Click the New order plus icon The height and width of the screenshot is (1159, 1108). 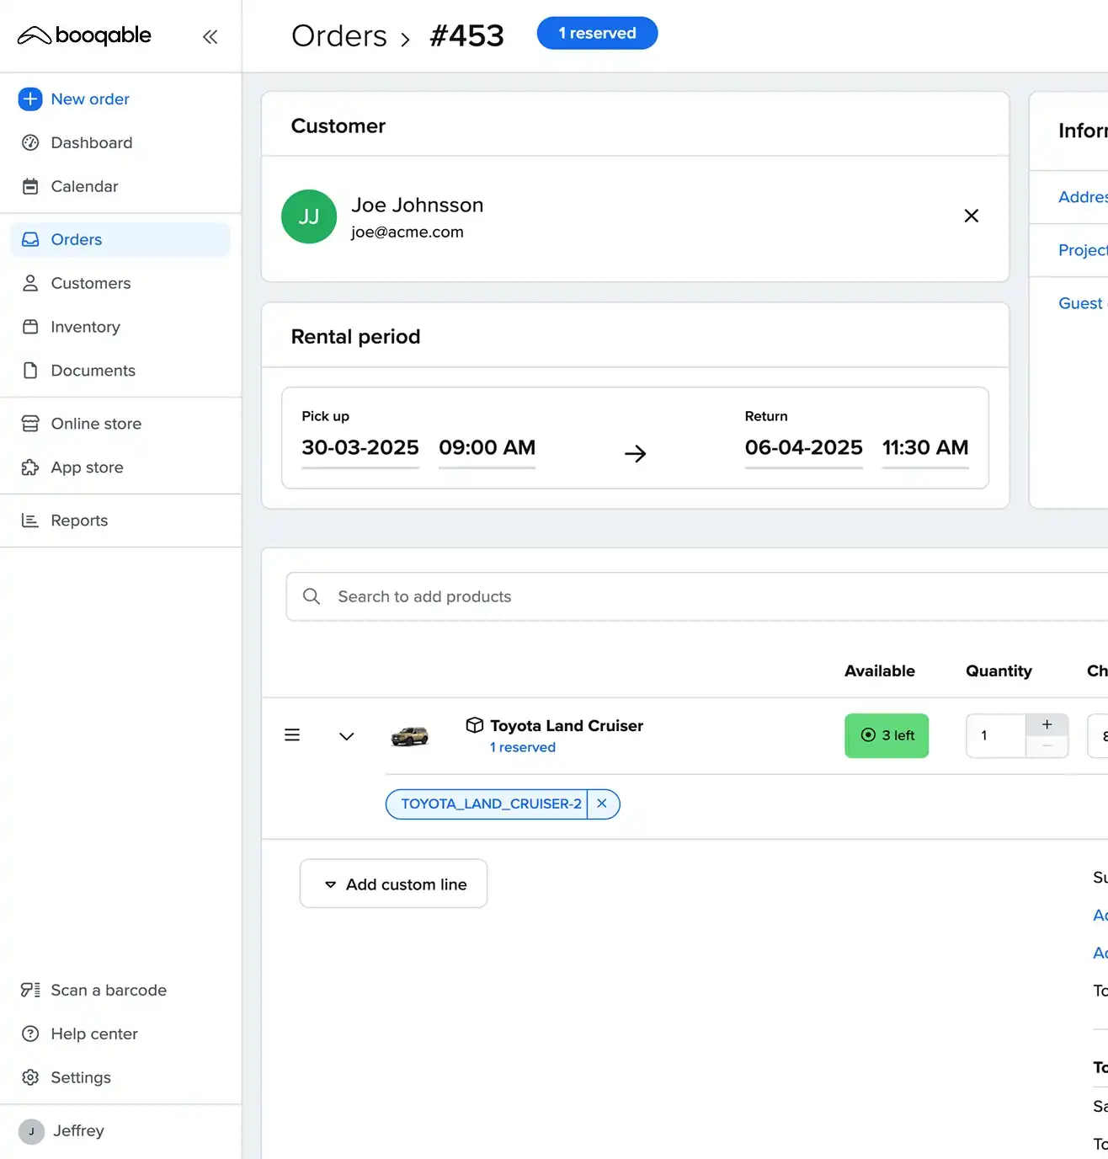point(30,99)
